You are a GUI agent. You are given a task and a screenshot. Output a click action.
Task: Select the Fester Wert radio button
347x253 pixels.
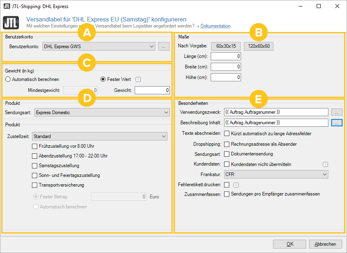[103, 79]
